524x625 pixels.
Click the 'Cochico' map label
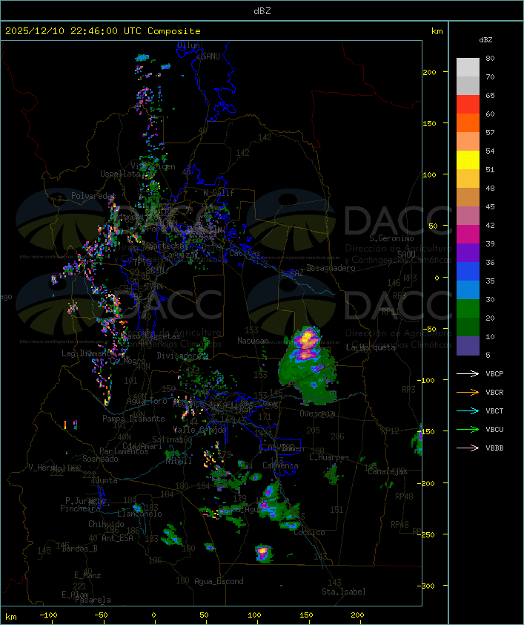(309, 532)
